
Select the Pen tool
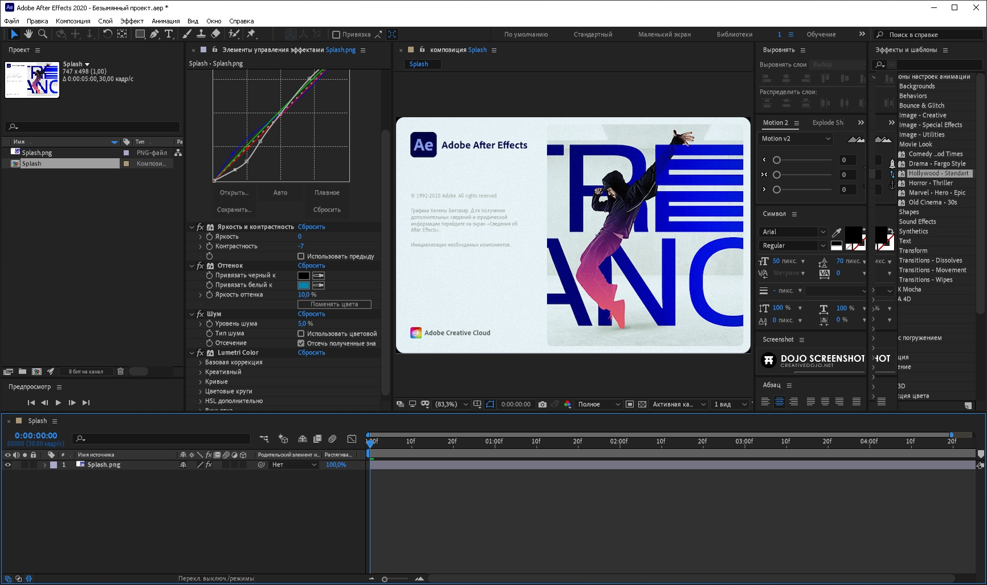(154, 34)
